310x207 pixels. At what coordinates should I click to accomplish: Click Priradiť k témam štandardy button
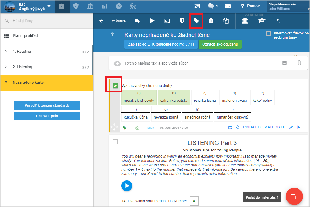pos(47,106)
